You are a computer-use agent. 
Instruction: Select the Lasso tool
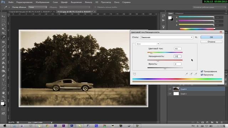coord(3,25)
